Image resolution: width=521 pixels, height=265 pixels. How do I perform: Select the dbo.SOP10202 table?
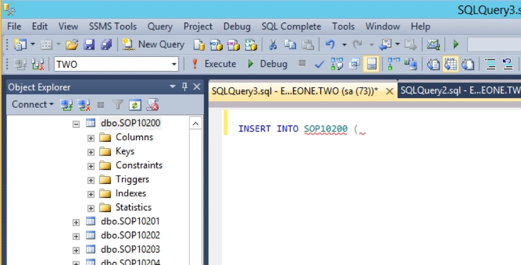point(130,235)
